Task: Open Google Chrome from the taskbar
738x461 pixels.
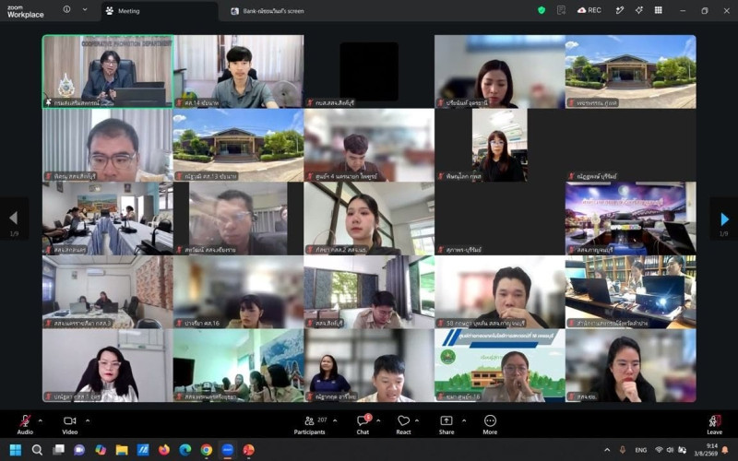Action: pyautogui.click(x=206, y=450)
